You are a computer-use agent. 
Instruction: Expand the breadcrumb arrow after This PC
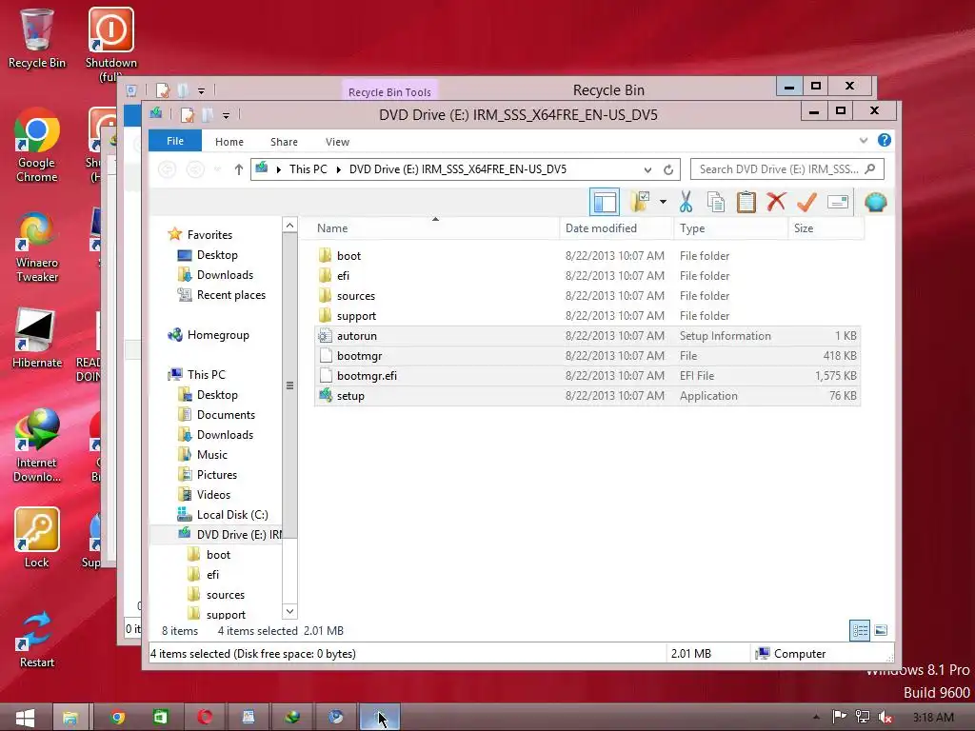click(339, 169)
